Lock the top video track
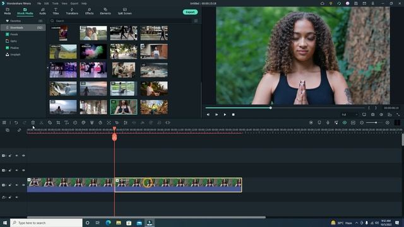404x227 pixels. point(10,156)
